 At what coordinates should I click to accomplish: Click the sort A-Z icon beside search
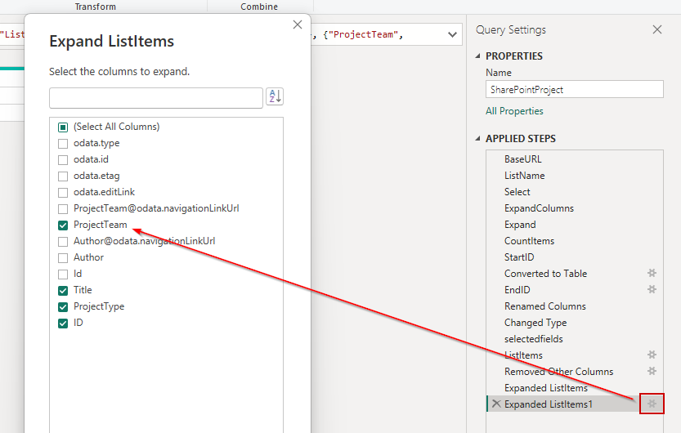coord(275,97)
